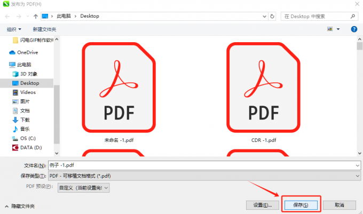Click the computer icon in address bar
363x214 pixels.
[45, 16]
